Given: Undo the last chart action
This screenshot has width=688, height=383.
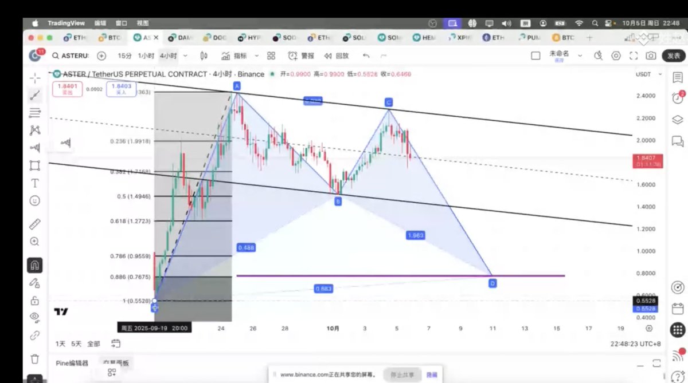Looking at the screenshot, I should (x=366, y=56).
